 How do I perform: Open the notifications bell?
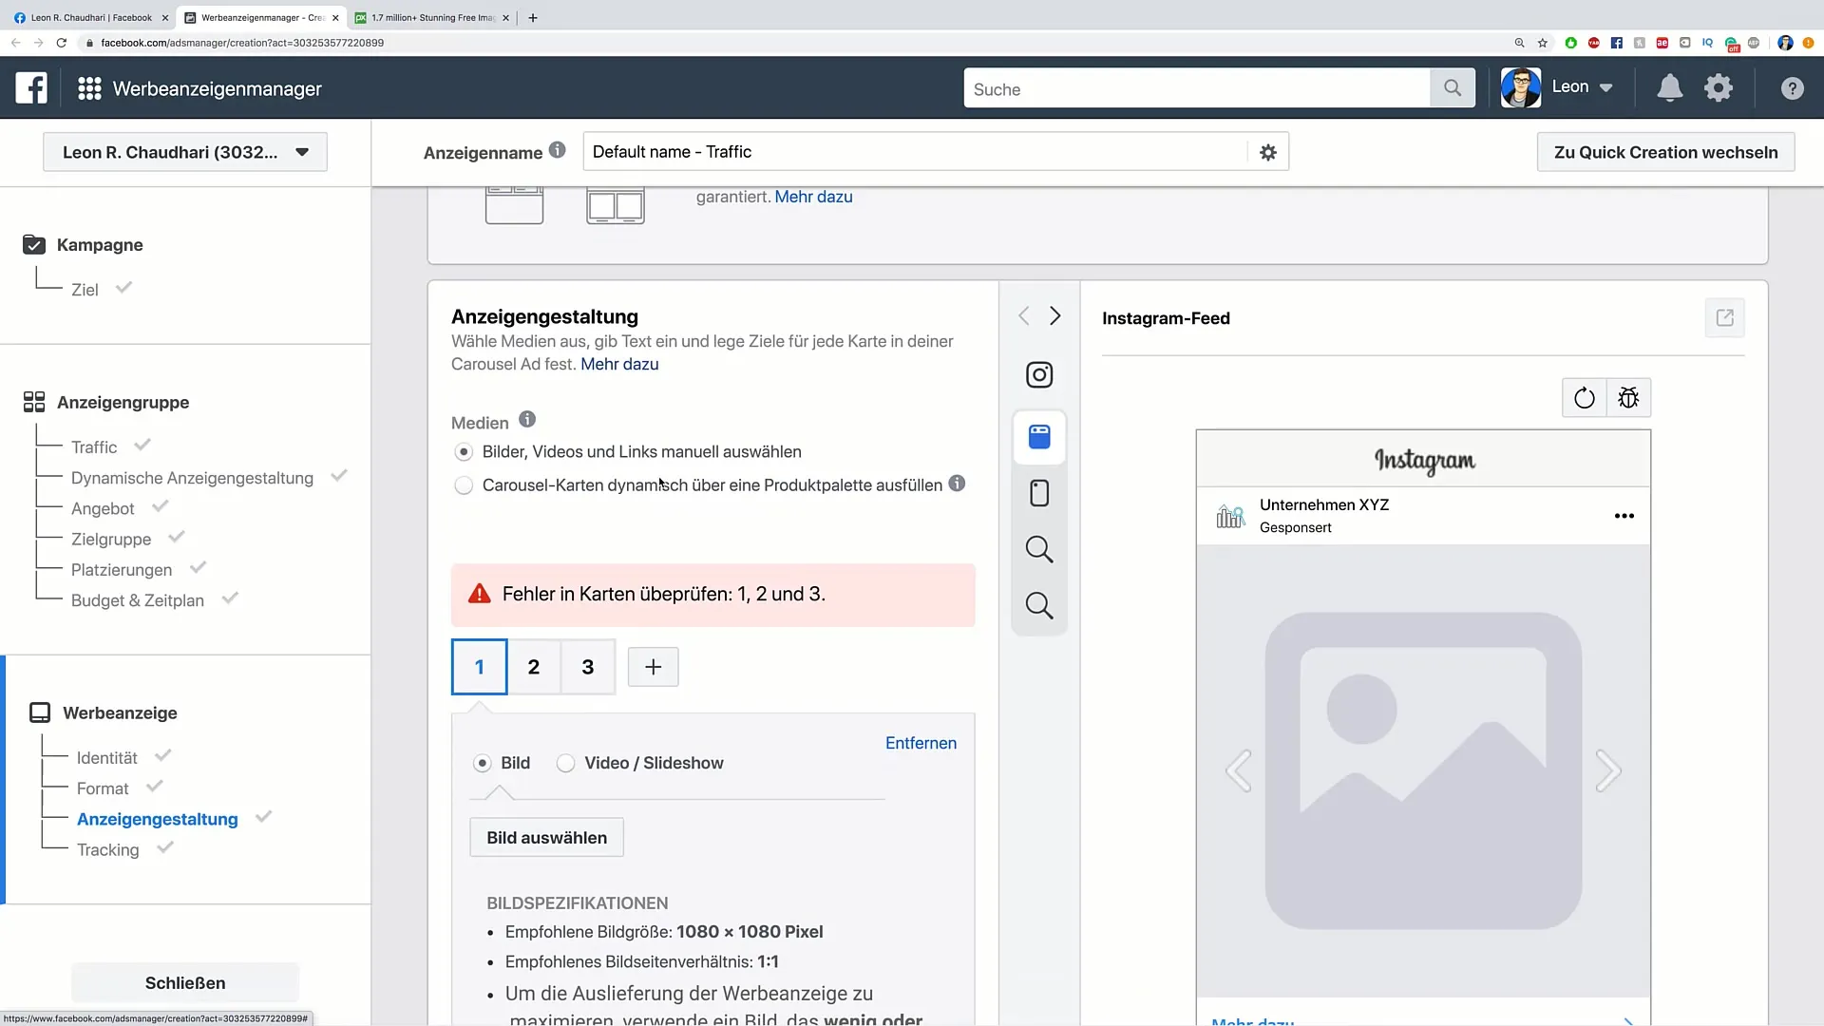tap(1669, 88)
